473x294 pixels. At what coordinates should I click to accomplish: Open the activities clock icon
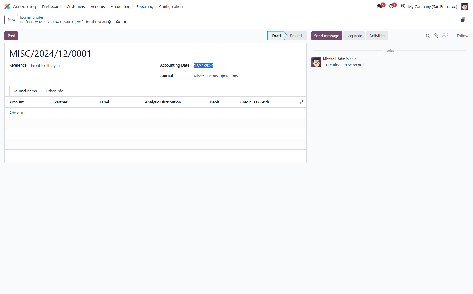pos(391,6)
